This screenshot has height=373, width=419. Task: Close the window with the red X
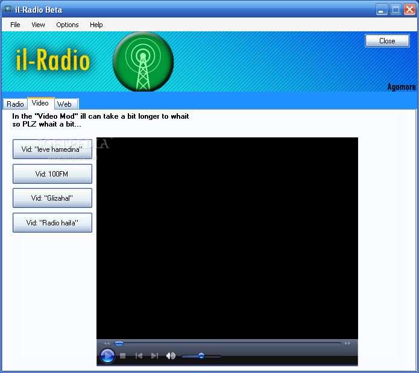coord(409,10)
